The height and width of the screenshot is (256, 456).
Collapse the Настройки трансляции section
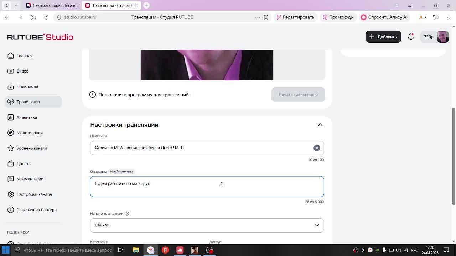tap(320, 125)
